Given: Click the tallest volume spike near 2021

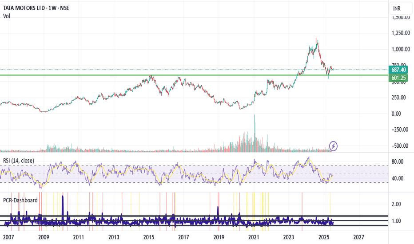Looking at the screenshot, I should coord(255,133).
